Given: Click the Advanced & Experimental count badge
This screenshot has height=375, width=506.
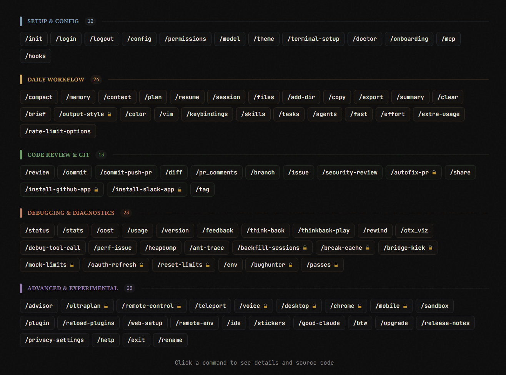Looking at the screenshot, I should pyautogui.click(x=130, y=288).
